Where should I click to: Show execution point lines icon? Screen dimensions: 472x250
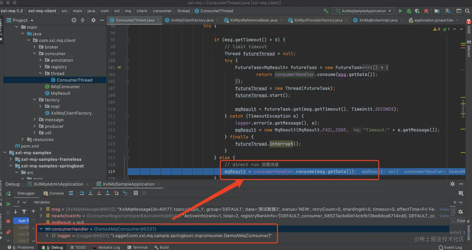point(71,193)
